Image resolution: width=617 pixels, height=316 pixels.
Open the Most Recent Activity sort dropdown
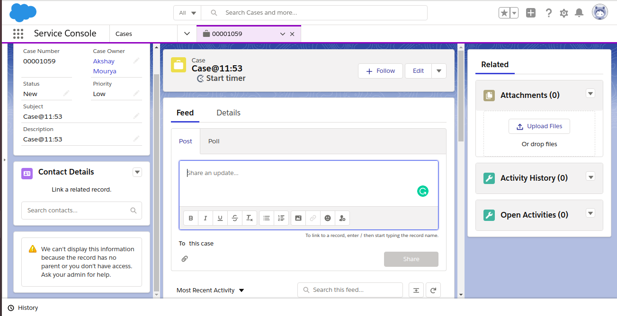[210, 290]
